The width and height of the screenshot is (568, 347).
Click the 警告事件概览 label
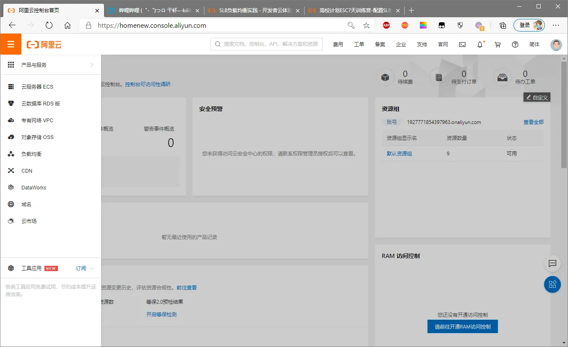159,129
